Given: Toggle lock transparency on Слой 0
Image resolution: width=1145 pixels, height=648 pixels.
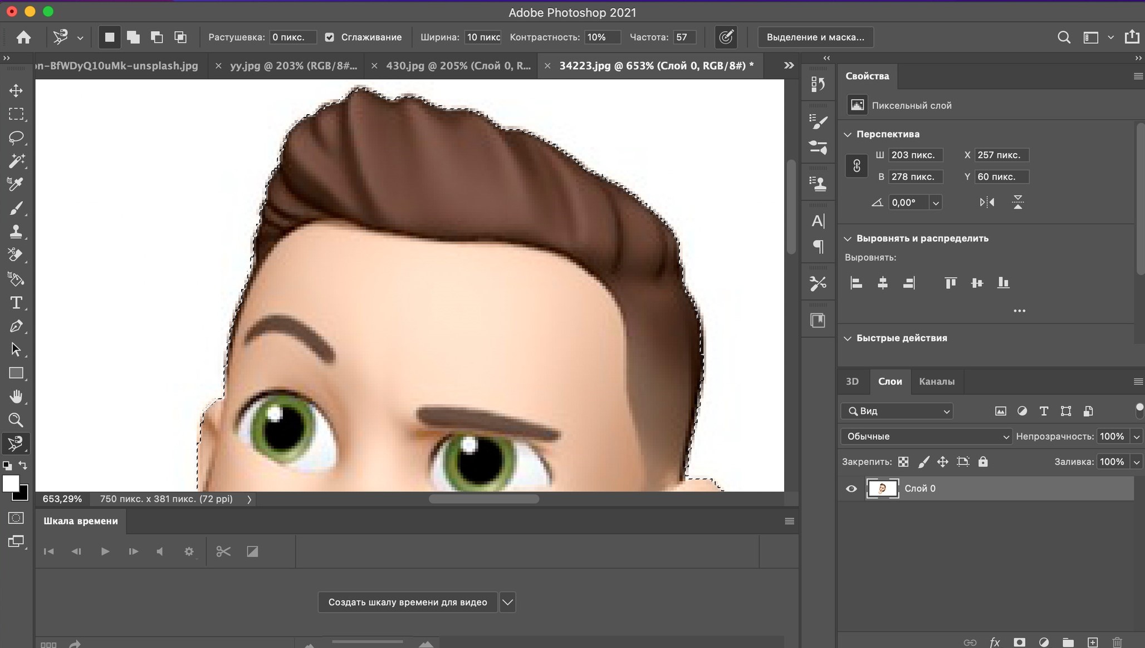Looking at the screenshot, I should (x=903, y=462).
